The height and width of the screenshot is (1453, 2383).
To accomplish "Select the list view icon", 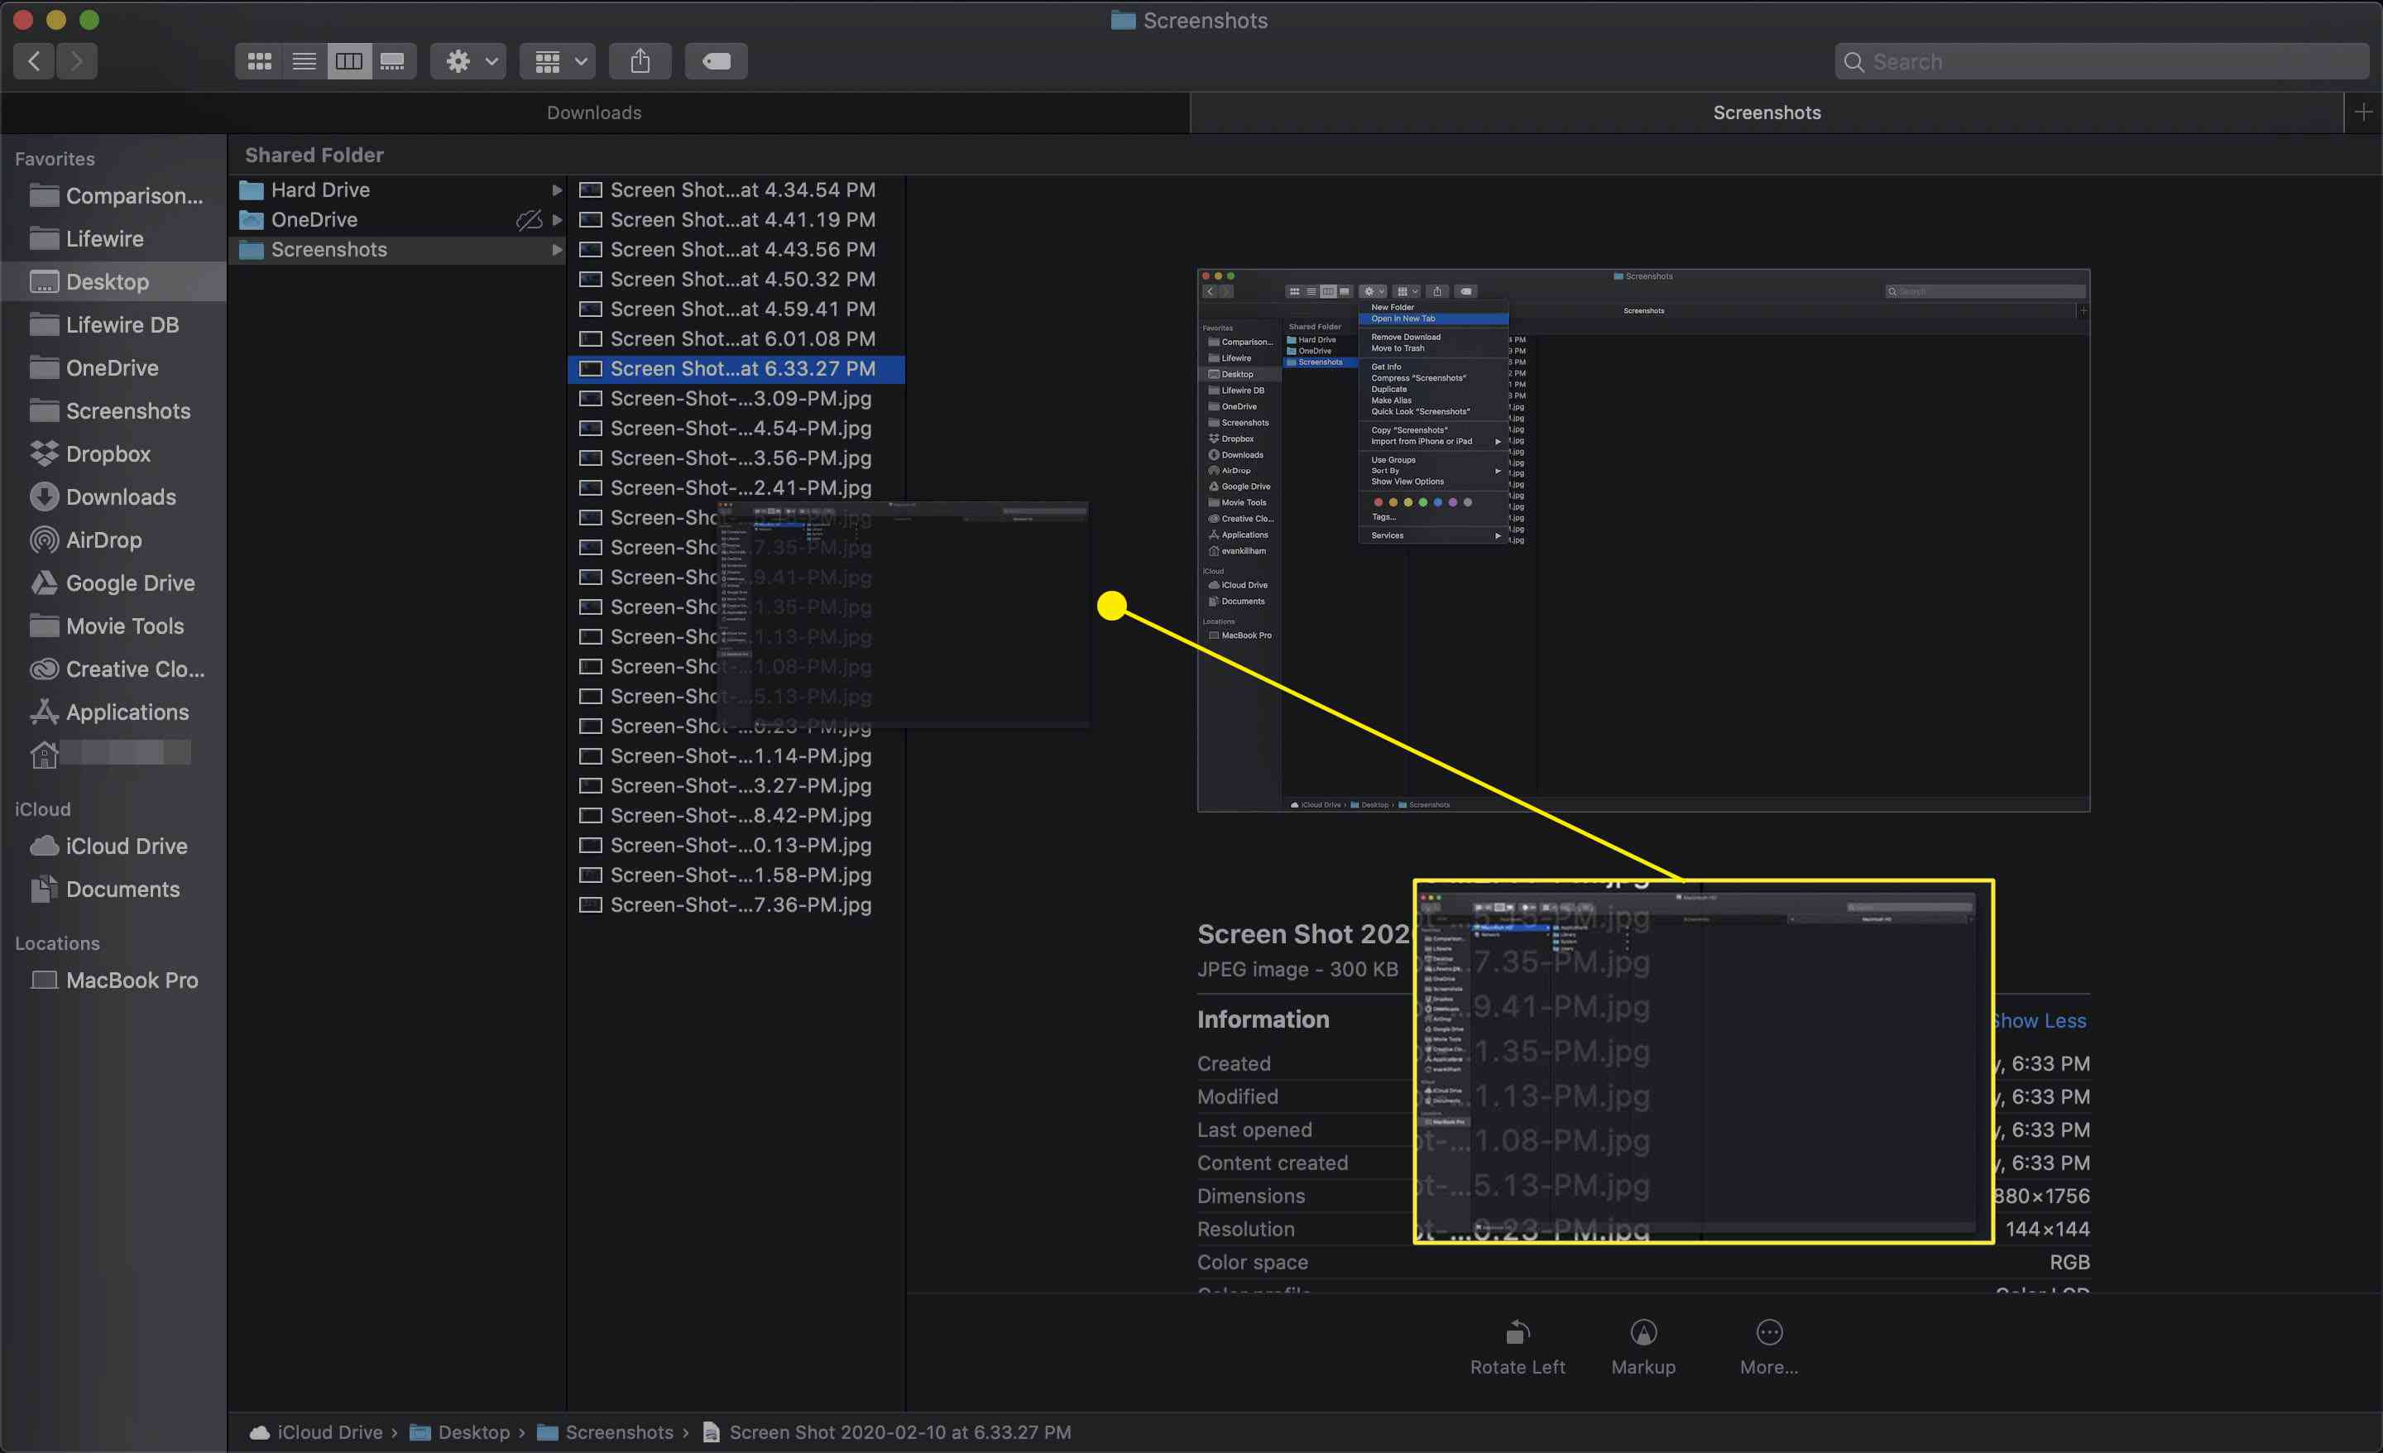I will coord(303,61).
